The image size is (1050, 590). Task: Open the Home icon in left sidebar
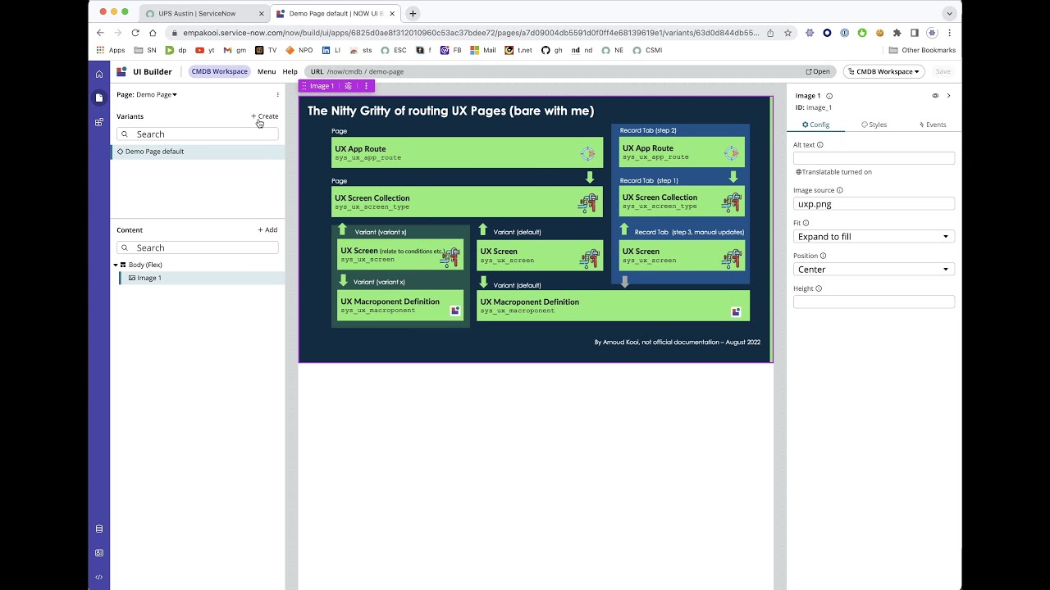pyautogui.click(x=99, y=74)
